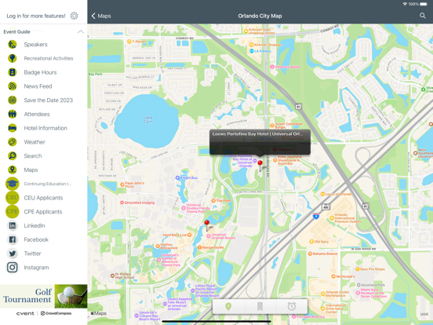Select CEU Applicants menu label
This screenshot has height=325, width=433.
pyautogui.click(x=43, y=198)
